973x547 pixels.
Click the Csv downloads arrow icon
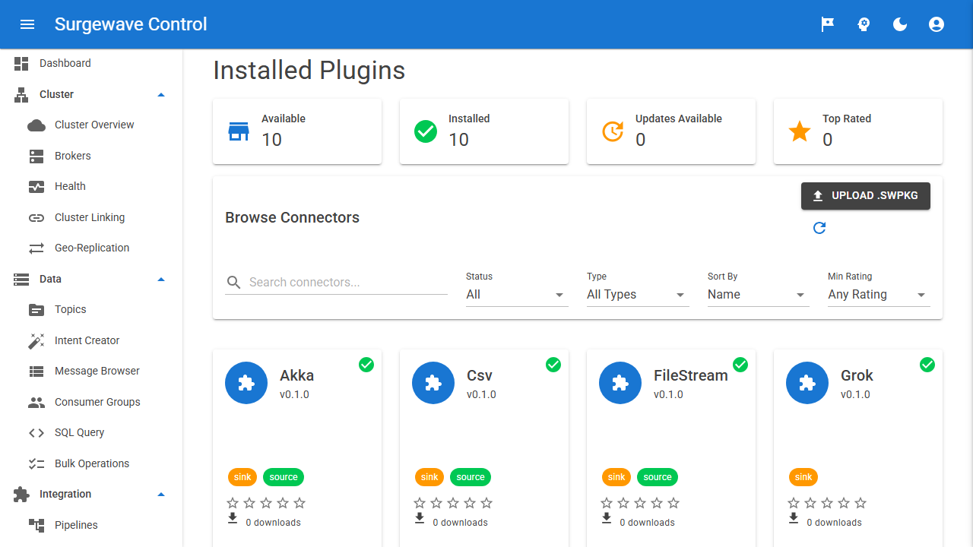420,518
